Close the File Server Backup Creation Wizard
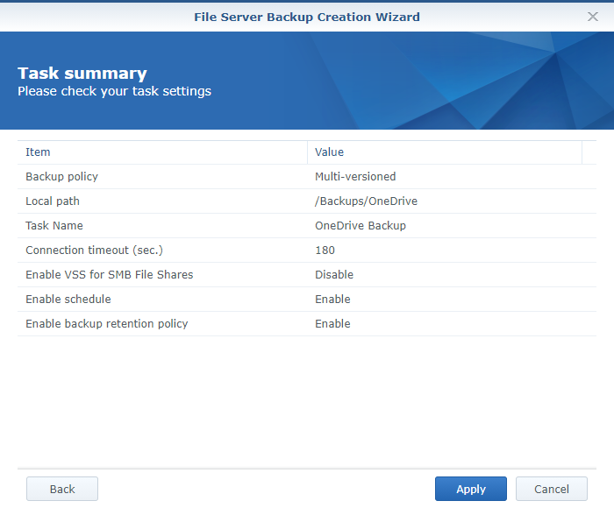 click(593, 17)
